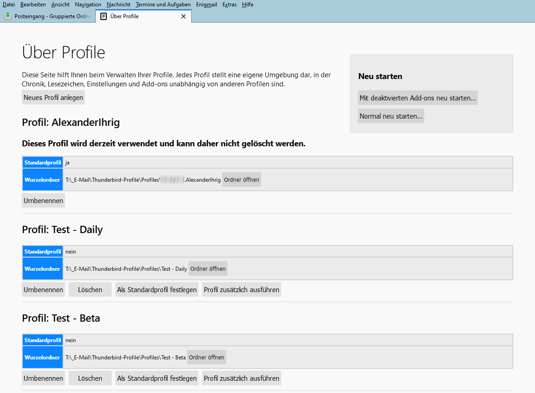Open the Enigmail menu
The height and width of the screenshot is (393, 535).
pos(207,5)
